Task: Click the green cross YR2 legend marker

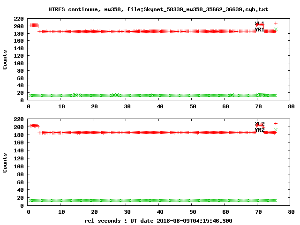Action: click(x=276, y=129)
